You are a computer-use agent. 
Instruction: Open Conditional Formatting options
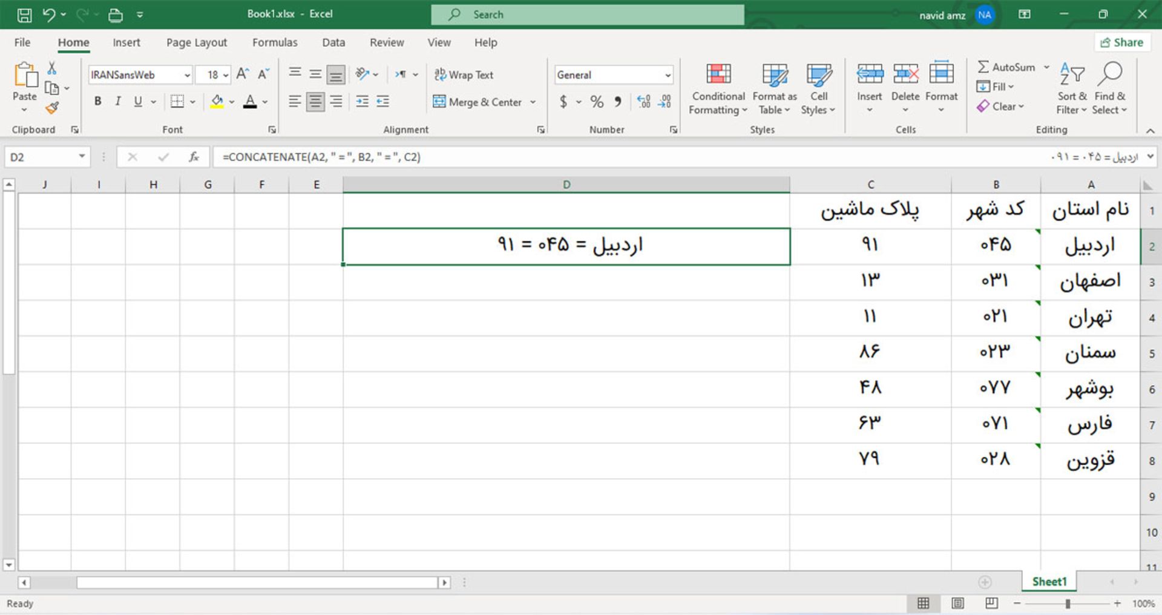coord(717,88)
